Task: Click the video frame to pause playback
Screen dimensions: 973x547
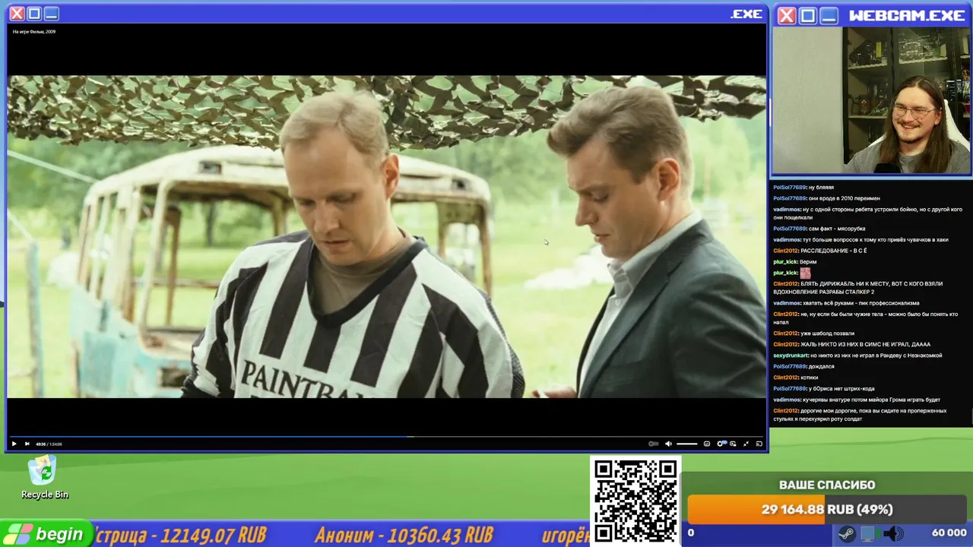Action: (386, 236)
